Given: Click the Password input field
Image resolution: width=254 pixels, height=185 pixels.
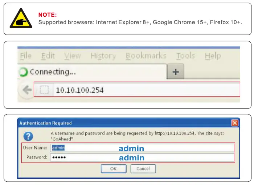Looking at the screenshot, I should 142,157.
